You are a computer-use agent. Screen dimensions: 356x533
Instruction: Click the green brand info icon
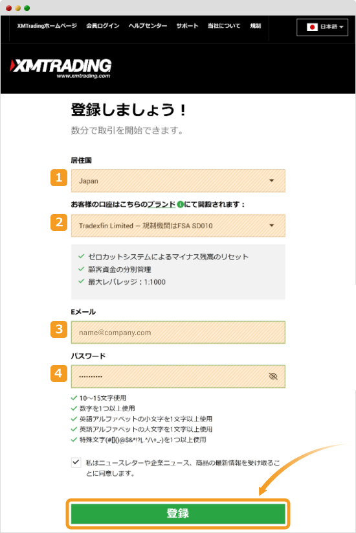pyautogui.click(x=180, y=204)
